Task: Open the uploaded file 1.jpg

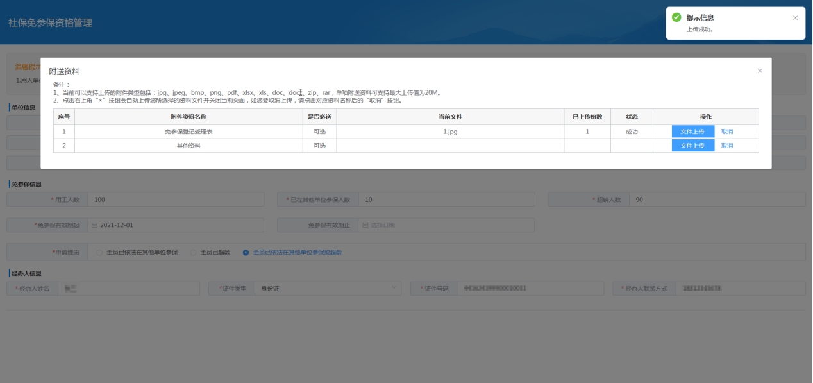Action: pos(450,132)
